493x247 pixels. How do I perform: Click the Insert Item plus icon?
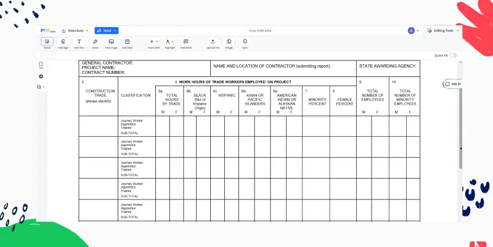[152, 41]
